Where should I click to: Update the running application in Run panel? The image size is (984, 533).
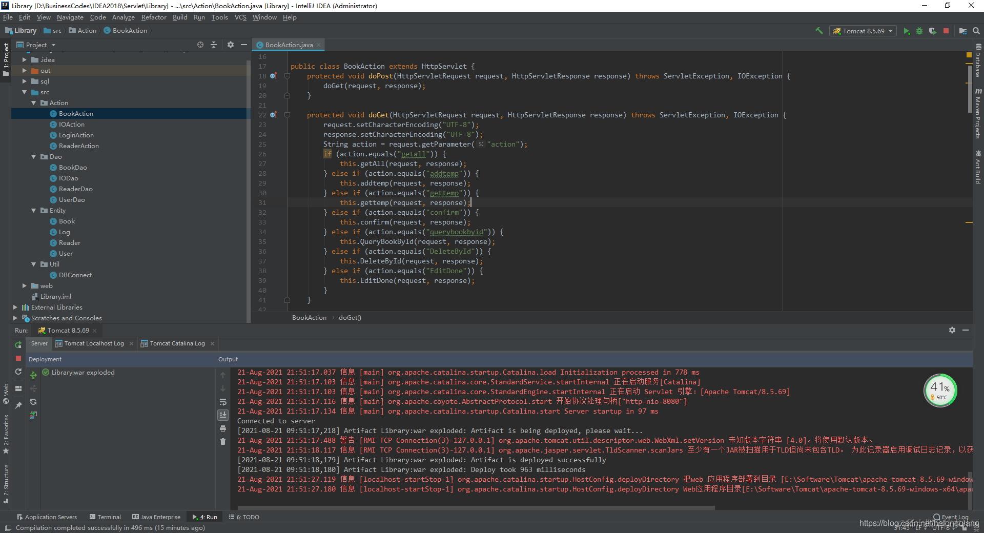click(18, 372)
